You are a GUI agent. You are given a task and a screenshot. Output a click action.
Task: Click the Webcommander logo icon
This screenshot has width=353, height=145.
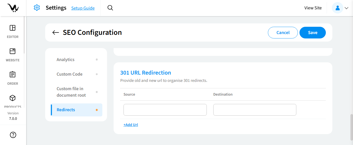[x=13, y=8]
